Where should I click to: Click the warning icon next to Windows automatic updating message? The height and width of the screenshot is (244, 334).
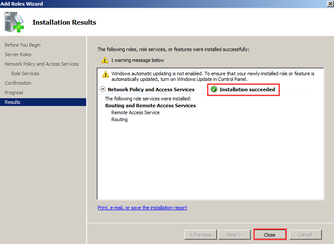point(105,74)
